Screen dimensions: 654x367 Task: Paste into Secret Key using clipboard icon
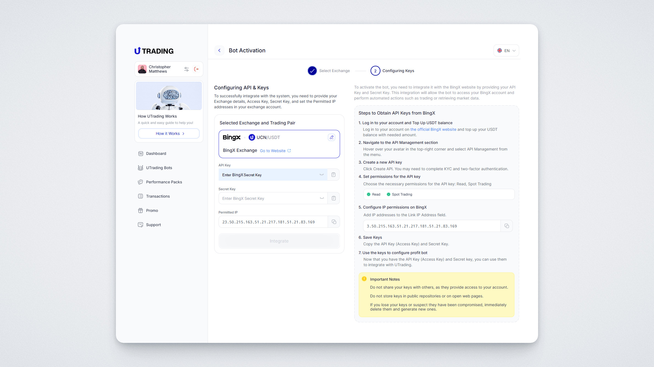point(333,198)
